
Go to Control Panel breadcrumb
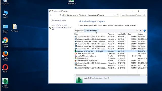tap(72, 15)
